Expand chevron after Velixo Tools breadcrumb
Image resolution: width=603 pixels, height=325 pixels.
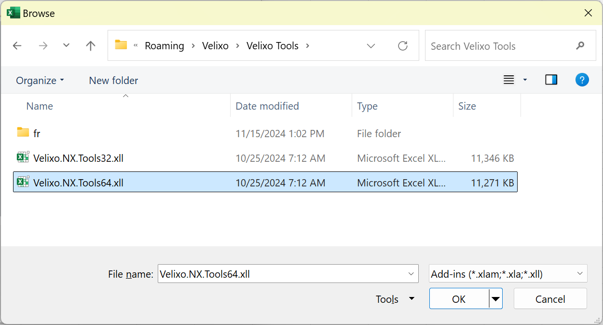pos(307,46)
